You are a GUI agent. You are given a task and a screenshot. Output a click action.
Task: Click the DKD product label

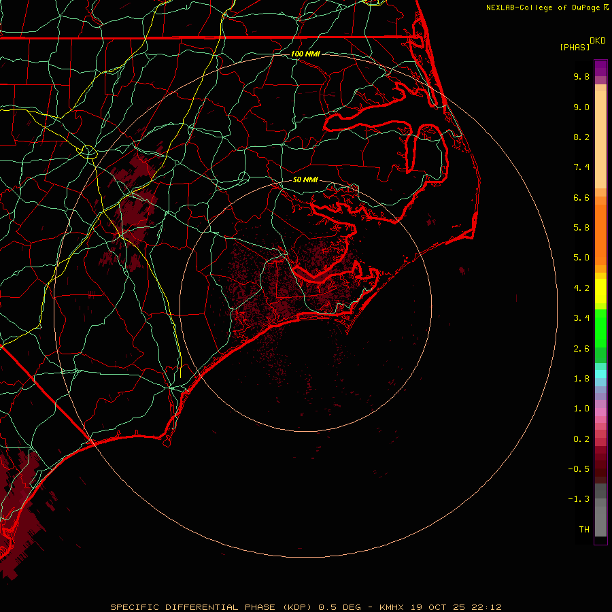tap(598, 41)
